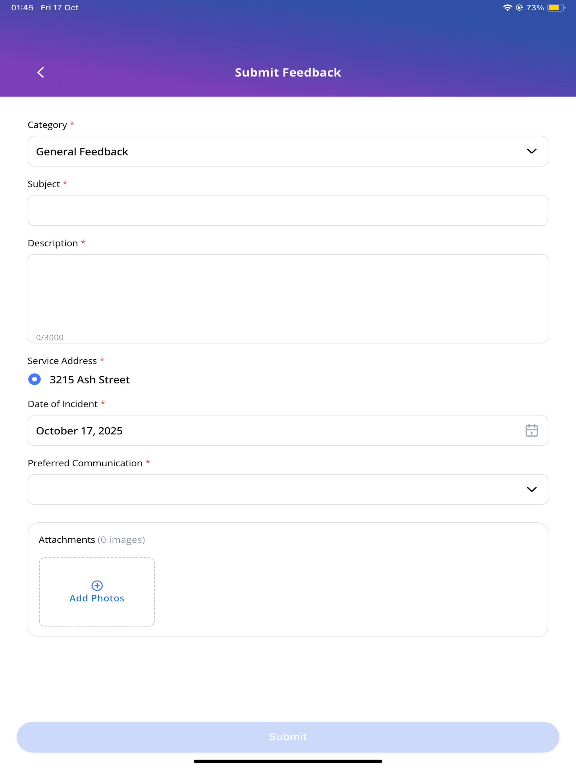
Task: Expand the Preferred Communication dropdown
Action: (x=288, y=489)
